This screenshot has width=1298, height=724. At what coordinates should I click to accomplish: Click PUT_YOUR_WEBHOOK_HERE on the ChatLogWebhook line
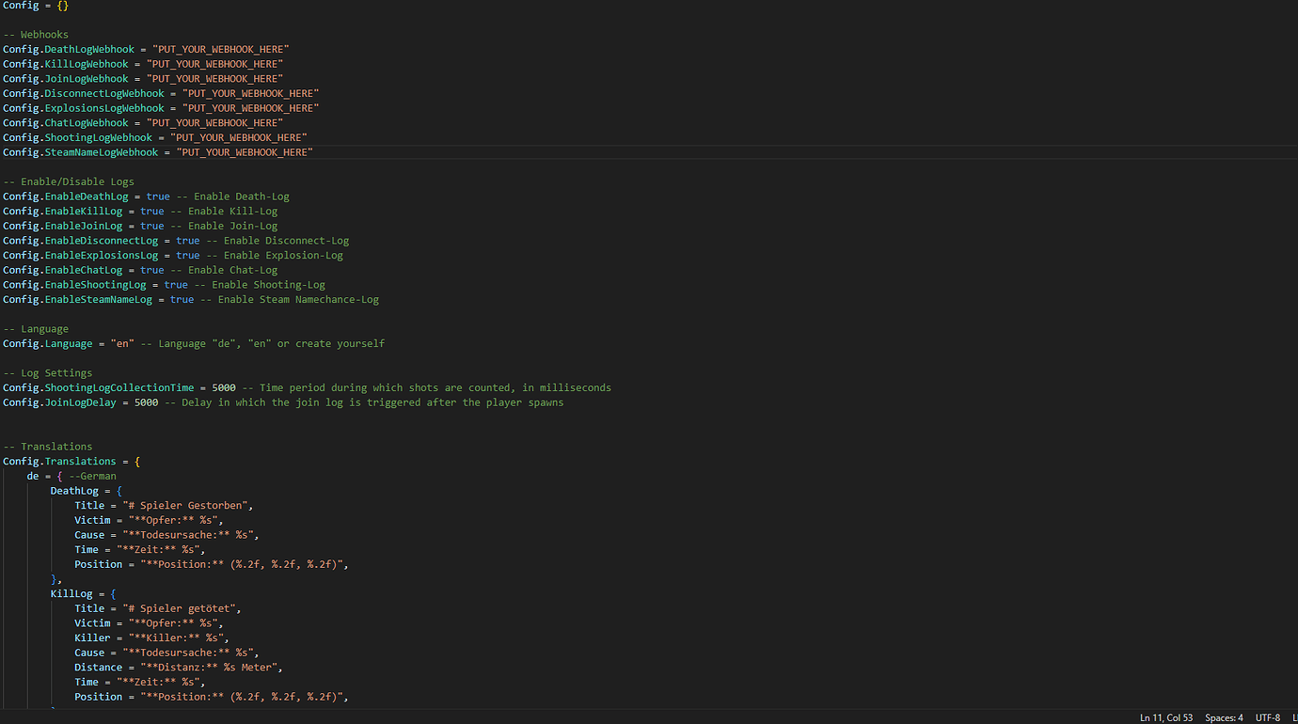click(x=214, y=122)
